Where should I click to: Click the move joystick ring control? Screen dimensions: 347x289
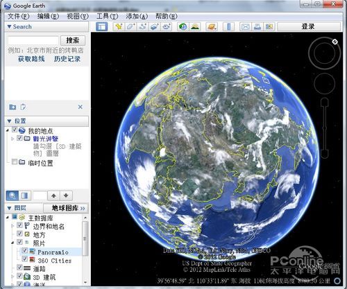coord(325,84)
